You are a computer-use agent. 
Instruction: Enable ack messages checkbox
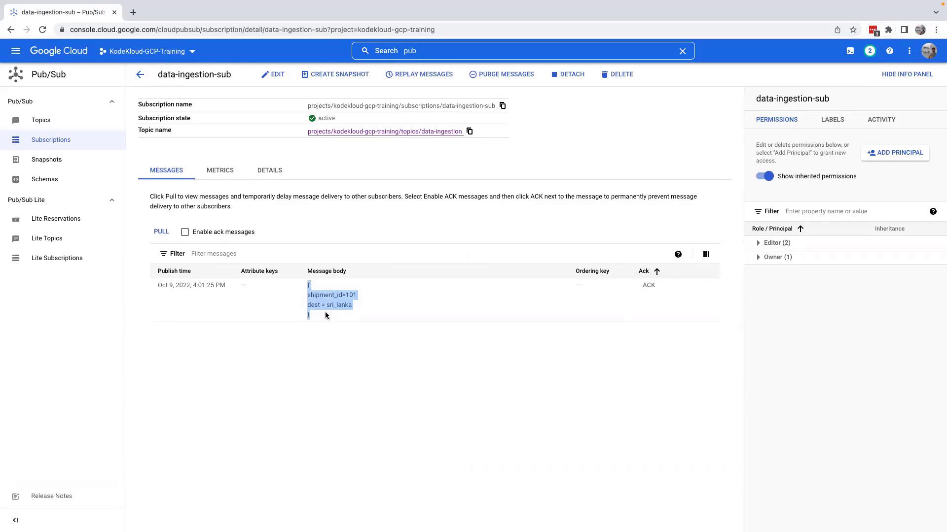point(185,232)
